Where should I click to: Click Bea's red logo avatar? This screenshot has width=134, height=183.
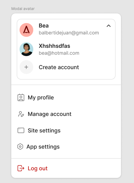(x=26, y=30)
